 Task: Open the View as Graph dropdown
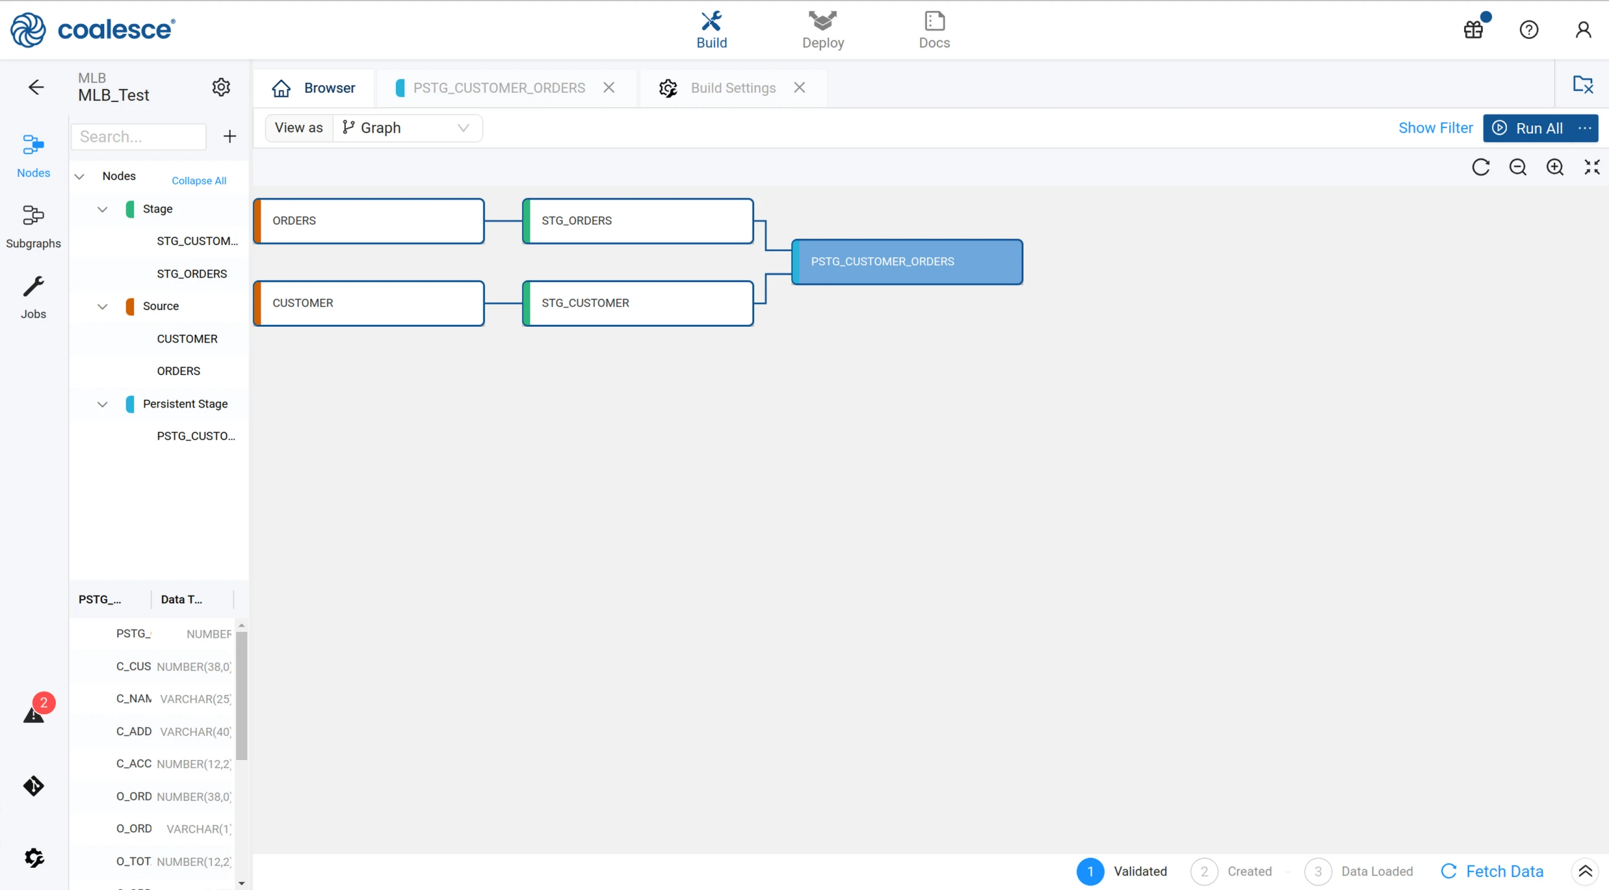click(x=408, y=128)
